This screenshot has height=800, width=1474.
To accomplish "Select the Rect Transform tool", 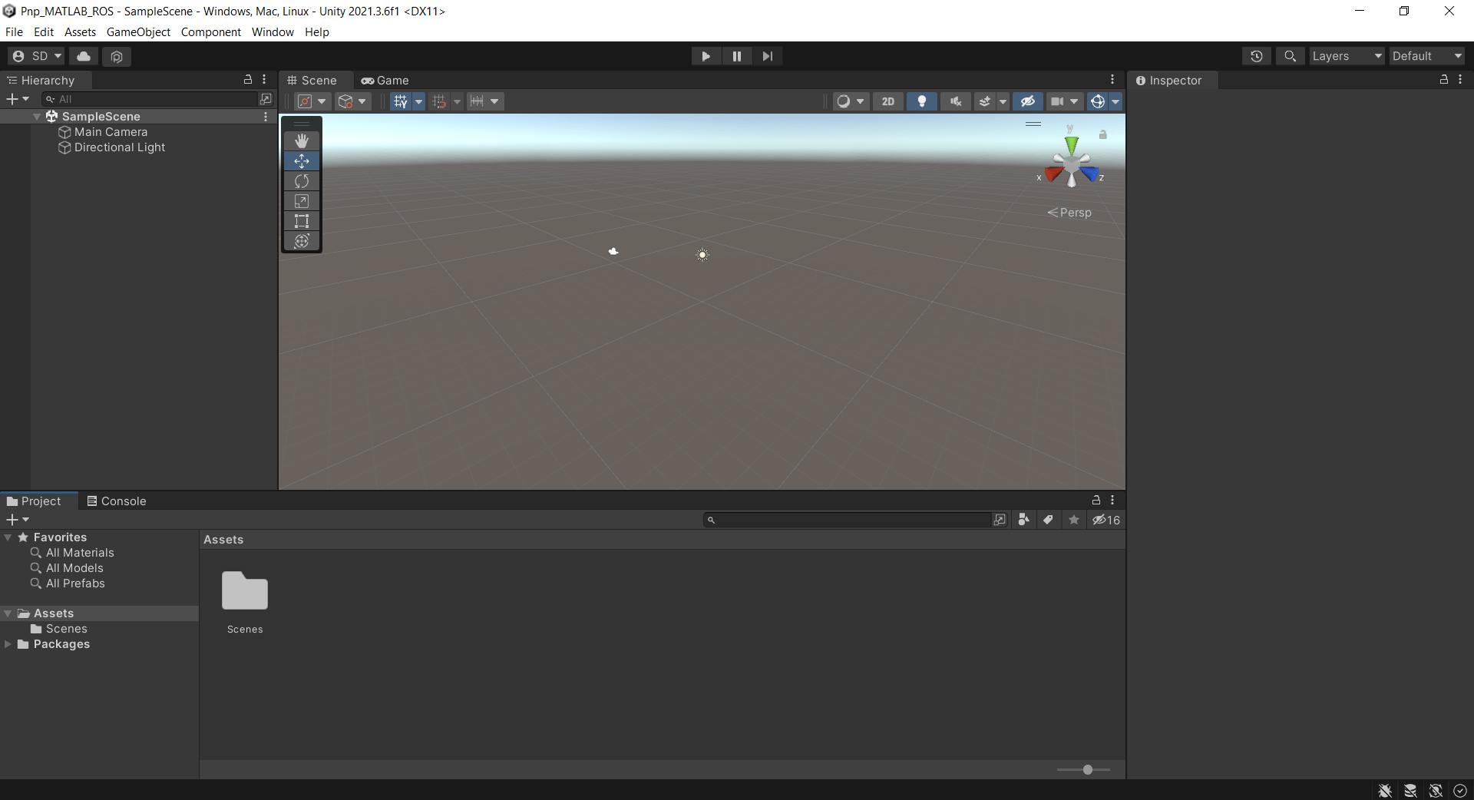I will [x=301, y=221].
